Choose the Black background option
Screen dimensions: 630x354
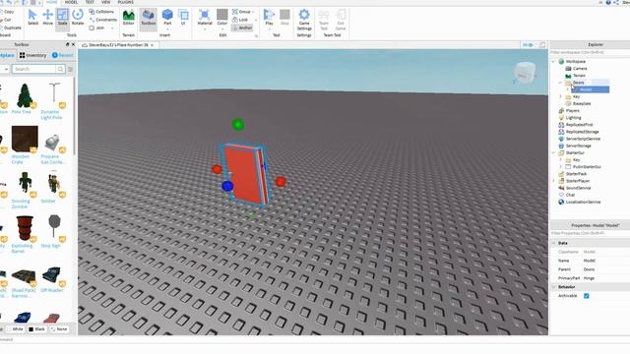point(37,329)
